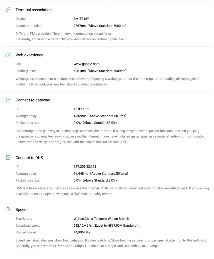
Task: Click the Connect to DNS server icon
Action: pos(8,158)
